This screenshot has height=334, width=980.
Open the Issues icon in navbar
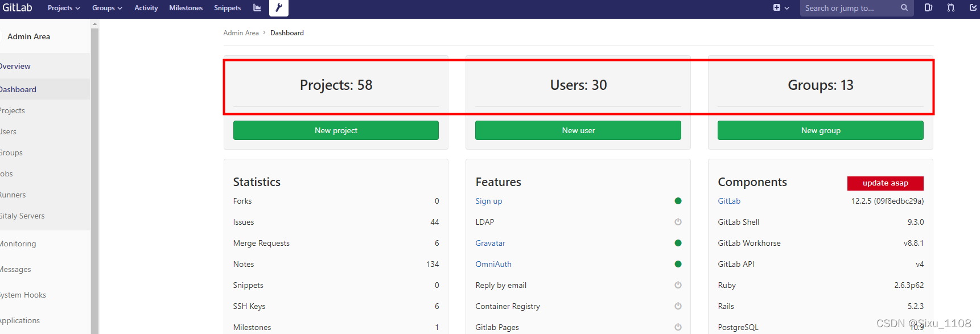[928, 8]
